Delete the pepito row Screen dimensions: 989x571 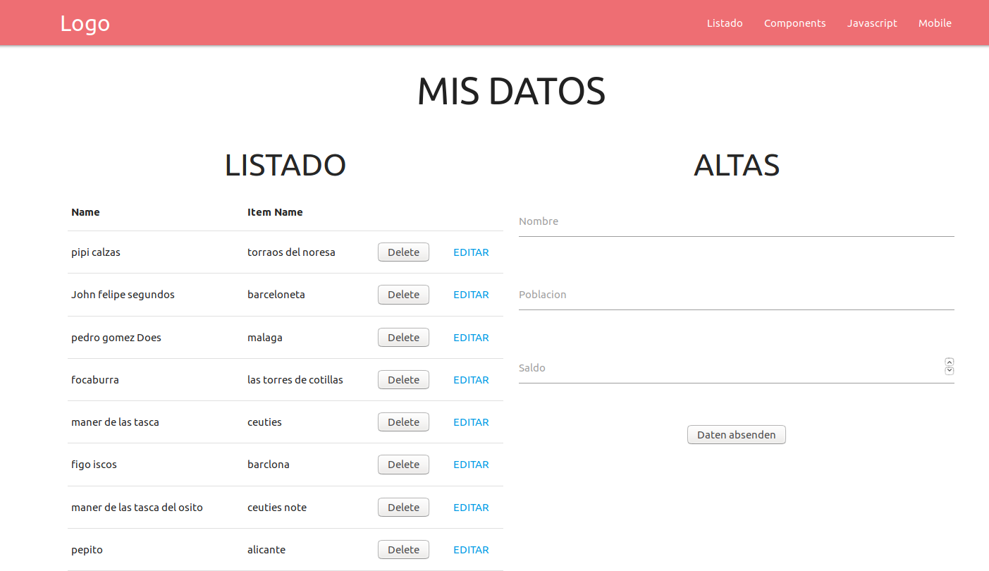[x=403, y=550]
